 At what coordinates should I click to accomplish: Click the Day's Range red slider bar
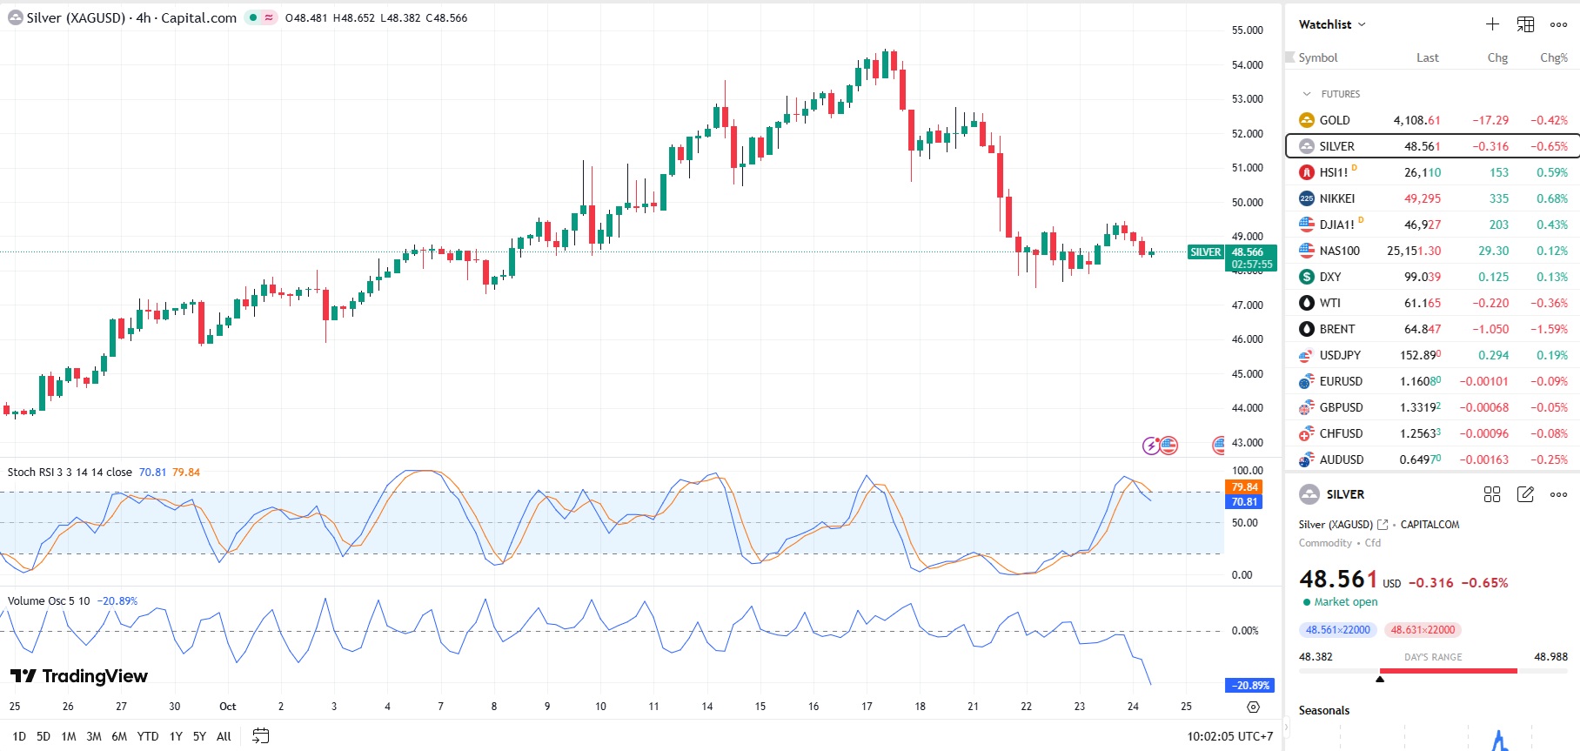(1448, 671)
